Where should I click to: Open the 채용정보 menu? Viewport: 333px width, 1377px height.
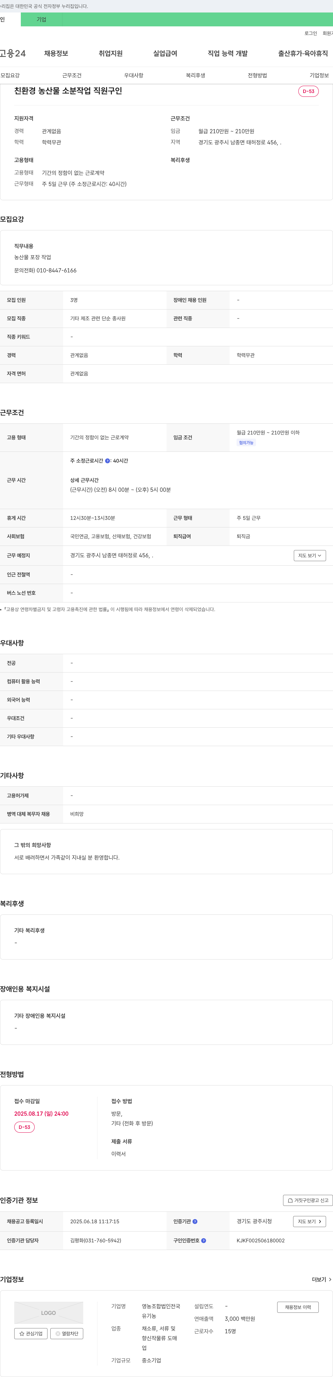[56, 53]
